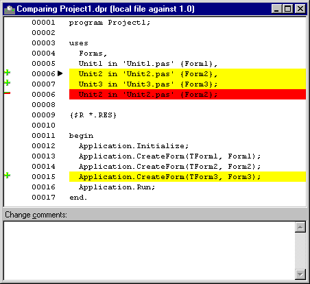Image resolution: width=310 pixels, height=284 pixels.
Task: Click the black arrow current-line pointer
Action: pyautogui.click(x=60, y=73)
